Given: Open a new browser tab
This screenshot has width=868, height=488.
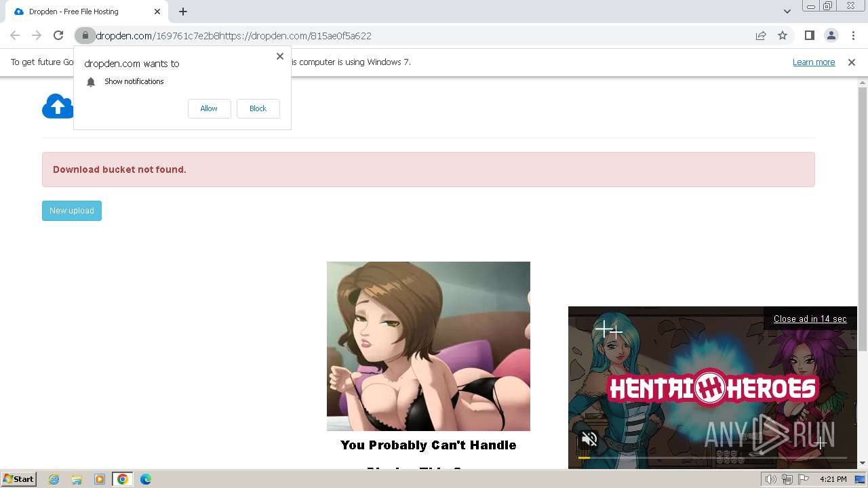Looking at the screenshot, I should click(x=183, y=12).
